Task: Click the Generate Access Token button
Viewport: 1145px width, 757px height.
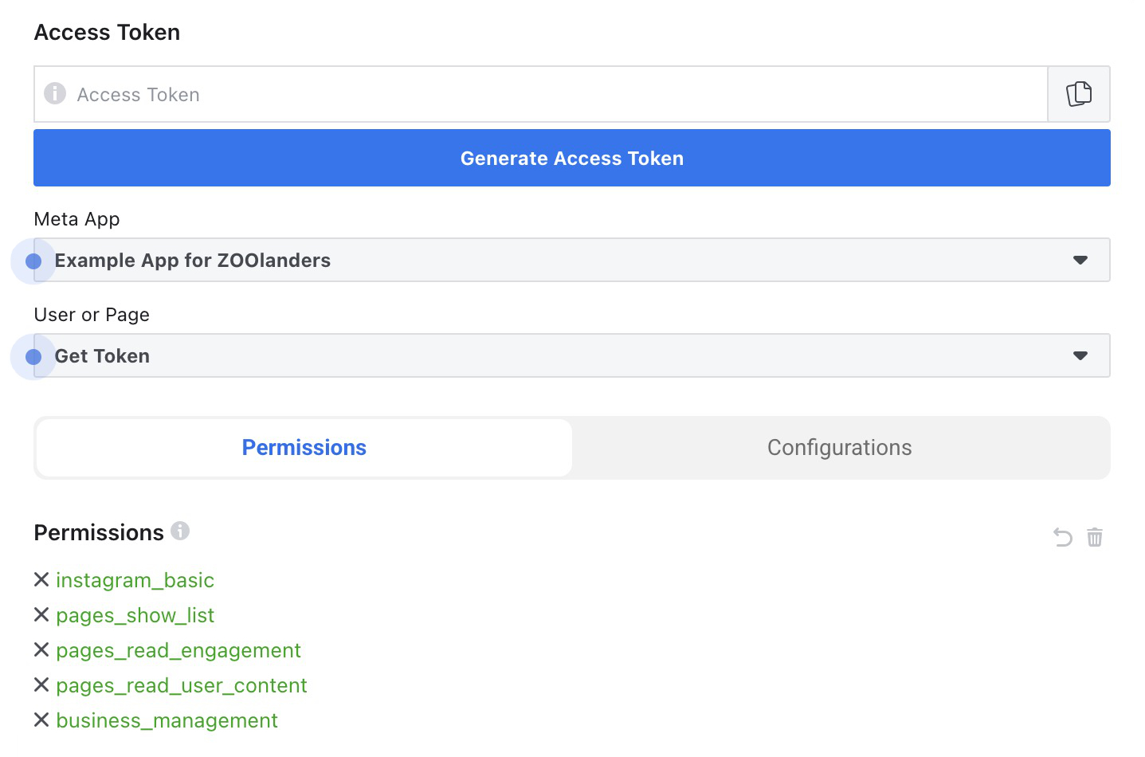Action: pos(572,158)
